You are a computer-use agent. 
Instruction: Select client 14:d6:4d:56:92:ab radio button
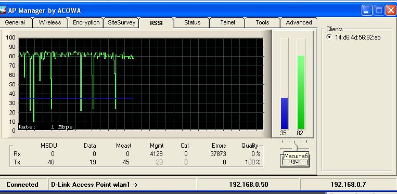[x=329, y=37]
